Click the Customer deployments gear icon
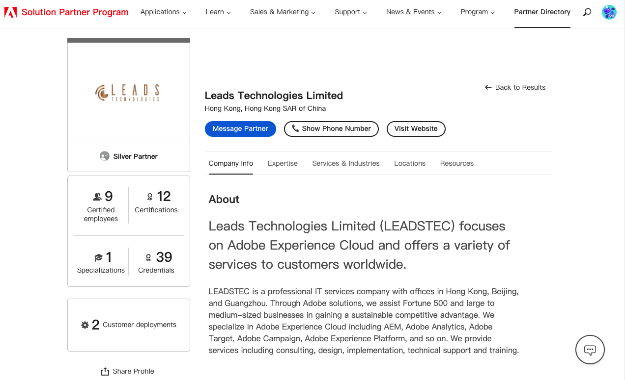 (x=85, y=325)
